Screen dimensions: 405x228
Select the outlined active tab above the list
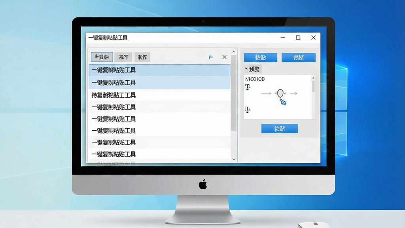(102, 57)
